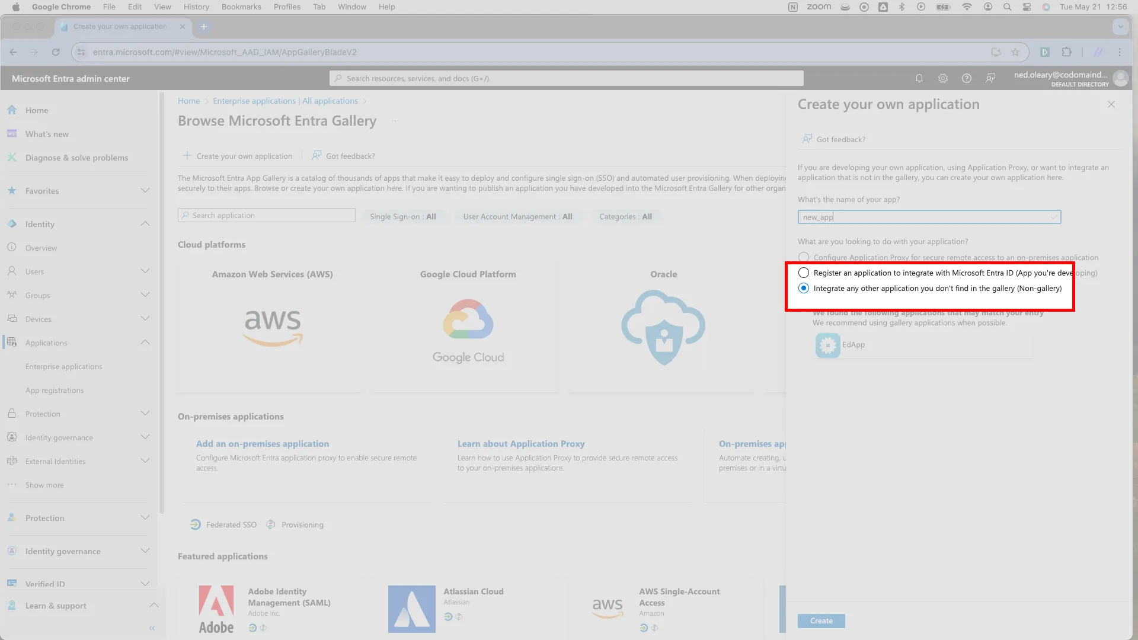
Task: Select Register an application with Entra ID
Action: click(x=804, y=273)
